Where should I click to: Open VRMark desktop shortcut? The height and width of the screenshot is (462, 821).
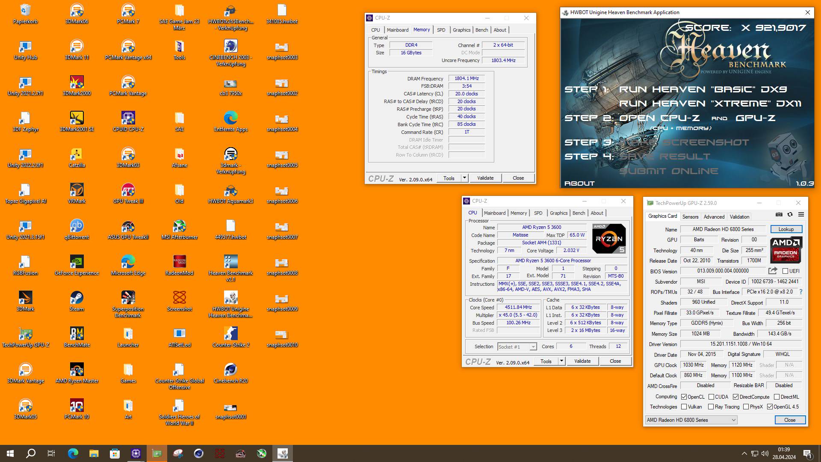pos(77,193)
